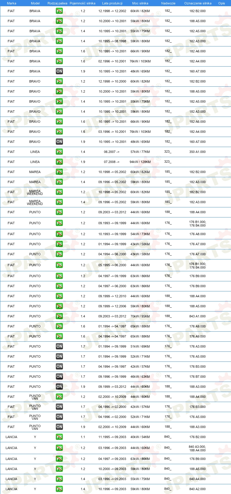Image resolution: width=231 pixels, height=494 pixels.
Task: Select the 54kW / 73KM power cell
Action: click(x=140, y=234)
